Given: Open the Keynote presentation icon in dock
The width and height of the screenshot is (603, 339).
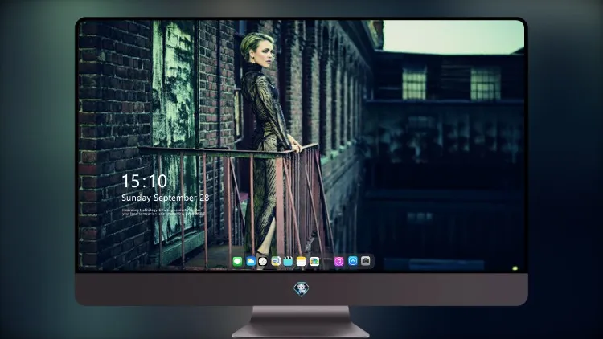Looking at the screenshot, I should 276,262.
